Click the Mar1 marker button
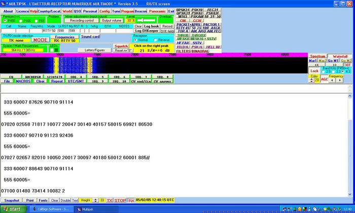Viewport: 355px width, 213px height. pyautogui.click(x=313, y=61)
